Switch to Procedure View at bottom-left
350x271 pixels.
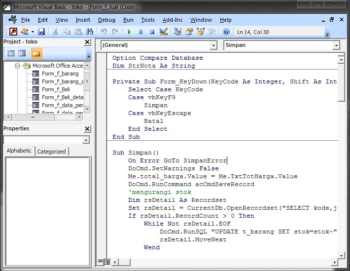click(x=100, y=262)
